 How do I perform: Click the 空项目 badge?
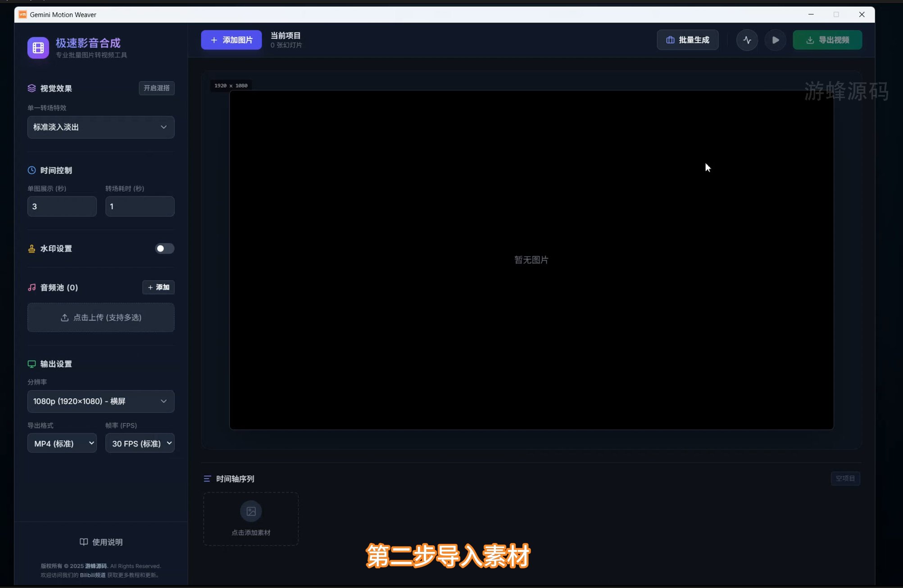coord(845,478)
